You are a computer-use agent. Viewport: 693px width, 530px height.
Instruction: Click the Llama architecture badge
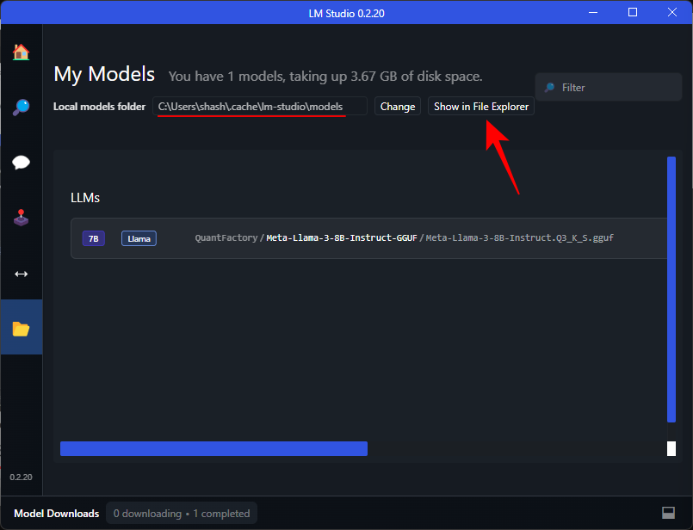coord(139,238)
